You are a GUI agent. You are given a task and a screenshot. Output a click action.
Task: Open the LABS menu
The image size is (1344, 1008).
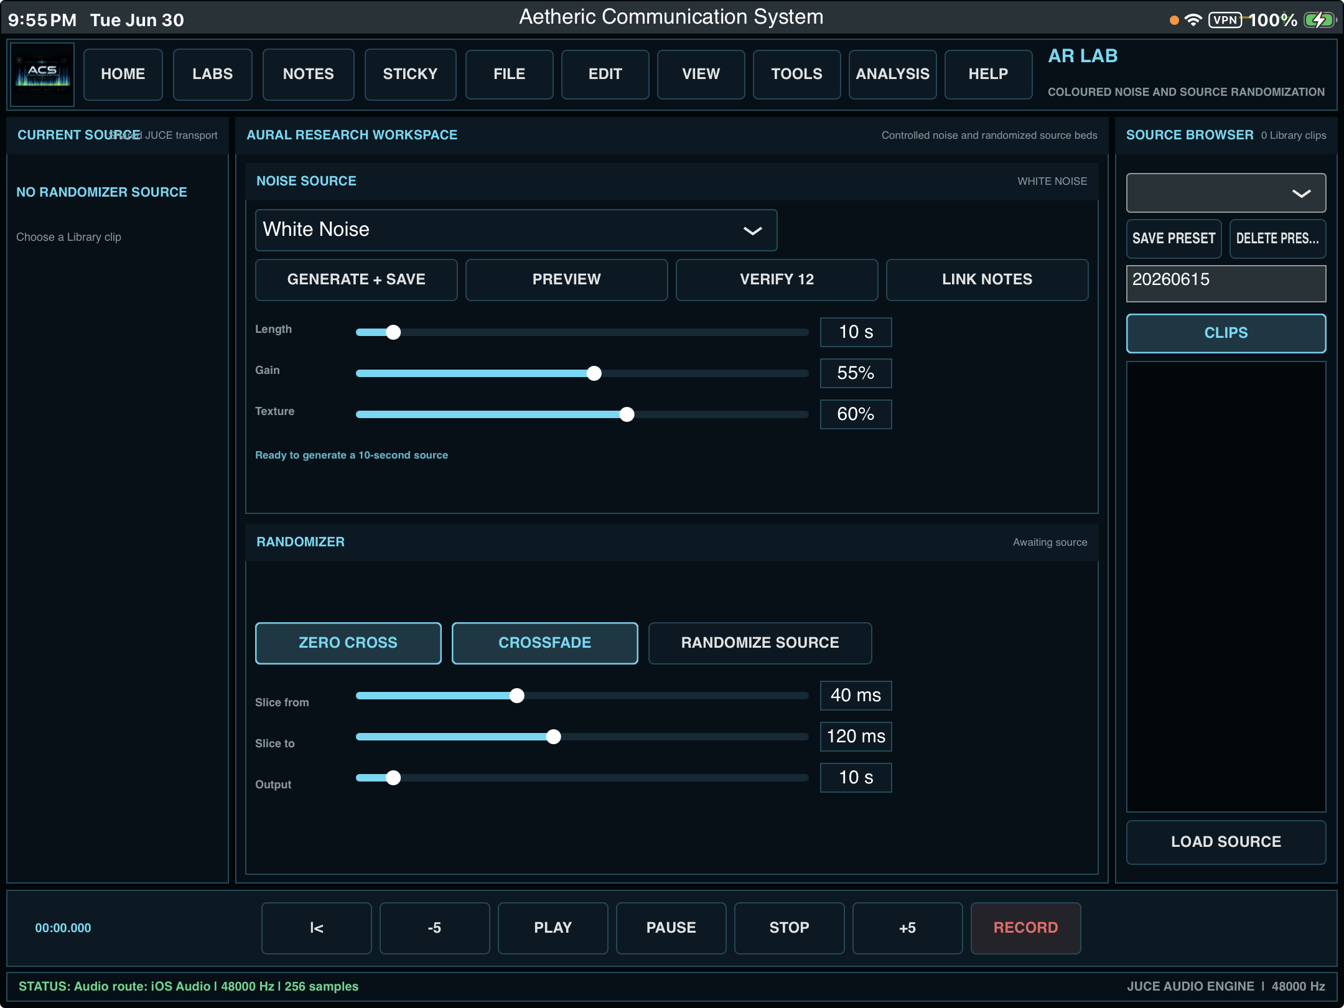(x=213, y=74)
